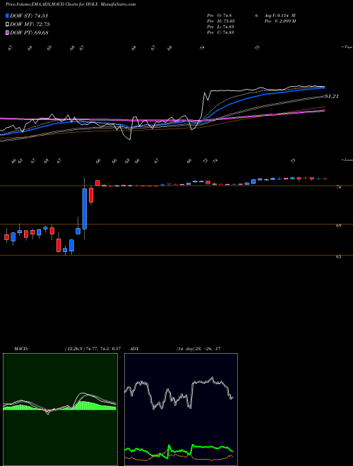Click the 74 price axis label
The image size is (353, 466).
click(338, 187)
